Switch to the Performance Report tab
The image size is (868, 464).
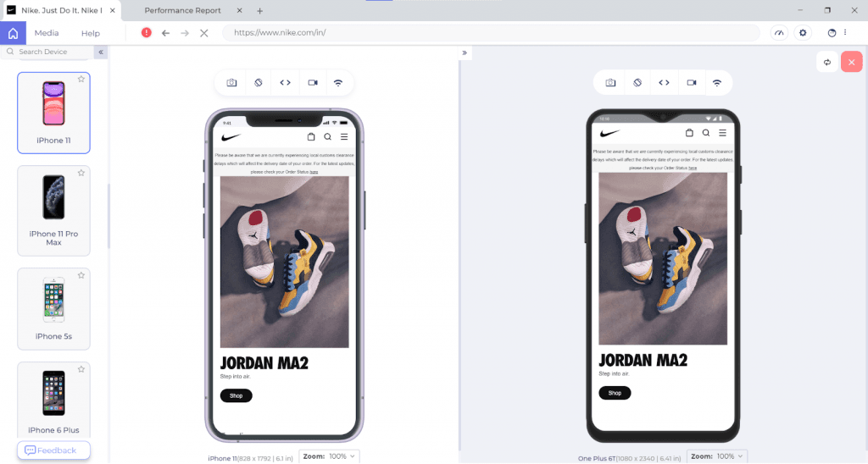[182, 11]
